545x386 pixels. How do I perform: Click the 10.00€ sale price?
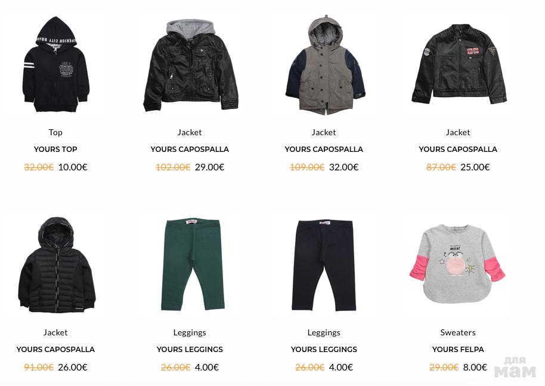[73, 167]
